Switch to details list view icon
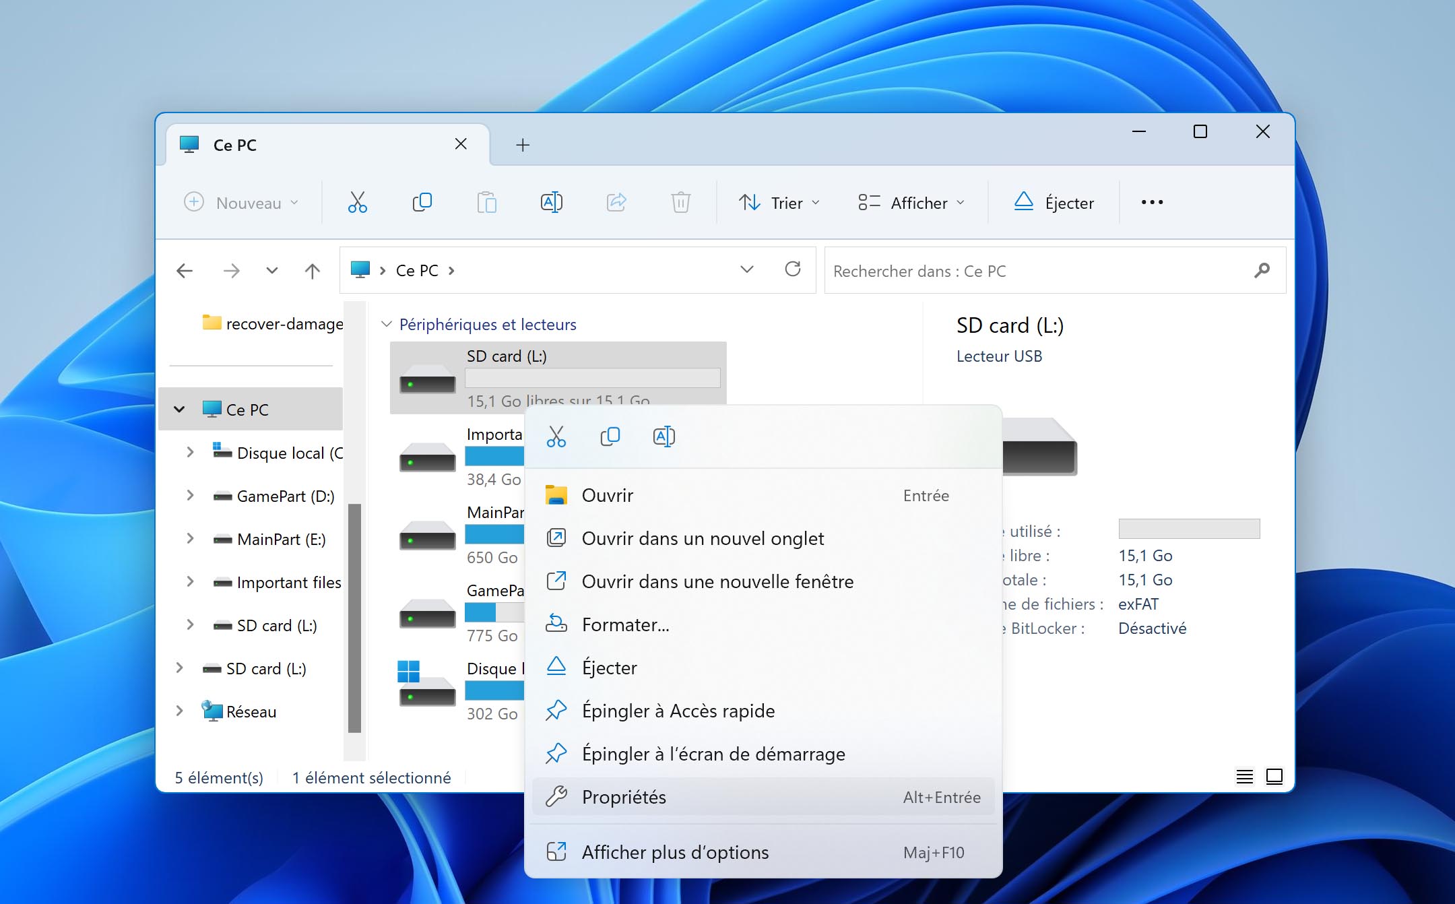This screenshot has height=904, width=1455. tap(1245, 777)
